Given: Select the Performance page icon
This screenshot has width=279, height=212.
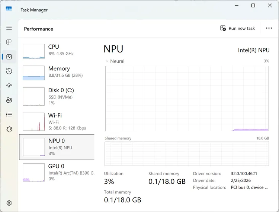Looking at the screenshot, I should 9,57.
